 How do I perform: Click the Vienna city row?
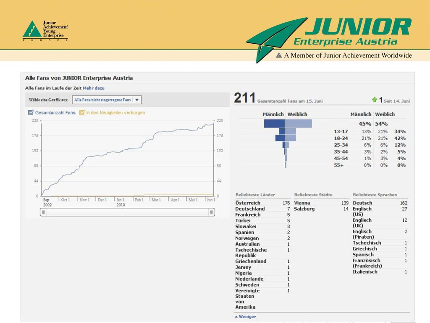(x=321, y=203)
